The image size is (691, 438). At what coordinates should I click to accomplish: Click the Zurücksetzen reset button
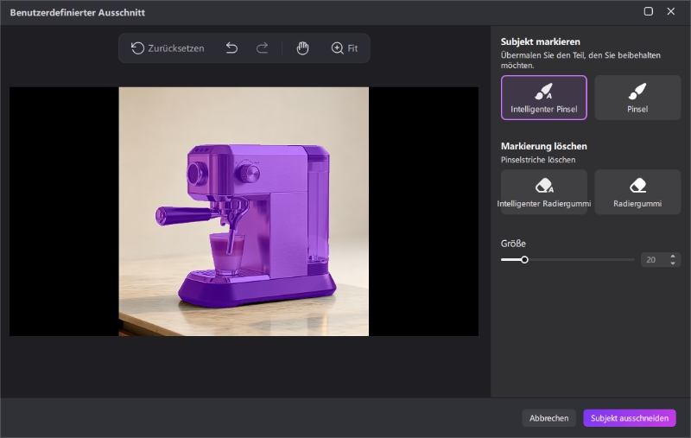point(168,48)
